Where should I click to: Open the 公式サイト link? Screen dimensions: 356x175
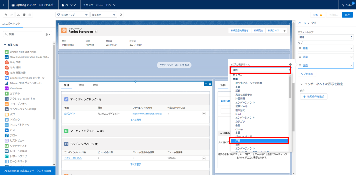[70, 113]
